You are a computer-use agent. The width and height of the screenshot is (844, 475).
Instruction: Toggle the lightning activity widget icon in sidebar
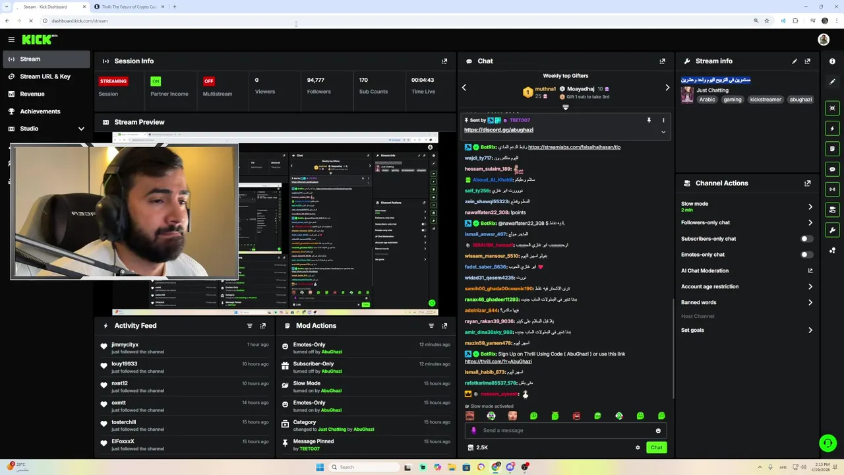click(x=832, y=129)
